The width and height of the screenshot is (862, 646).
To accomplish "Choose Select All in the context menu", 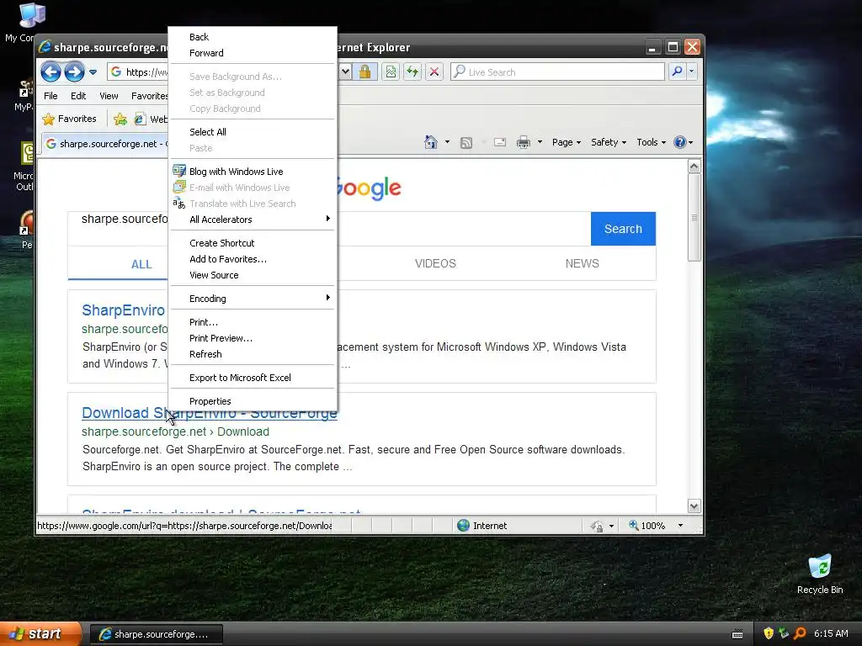I will click(x=253, y=132).
